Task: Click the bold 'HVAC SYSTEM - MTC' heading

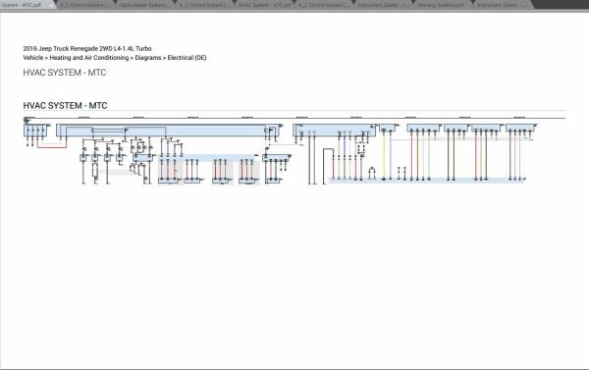Action: coord(65,106)
